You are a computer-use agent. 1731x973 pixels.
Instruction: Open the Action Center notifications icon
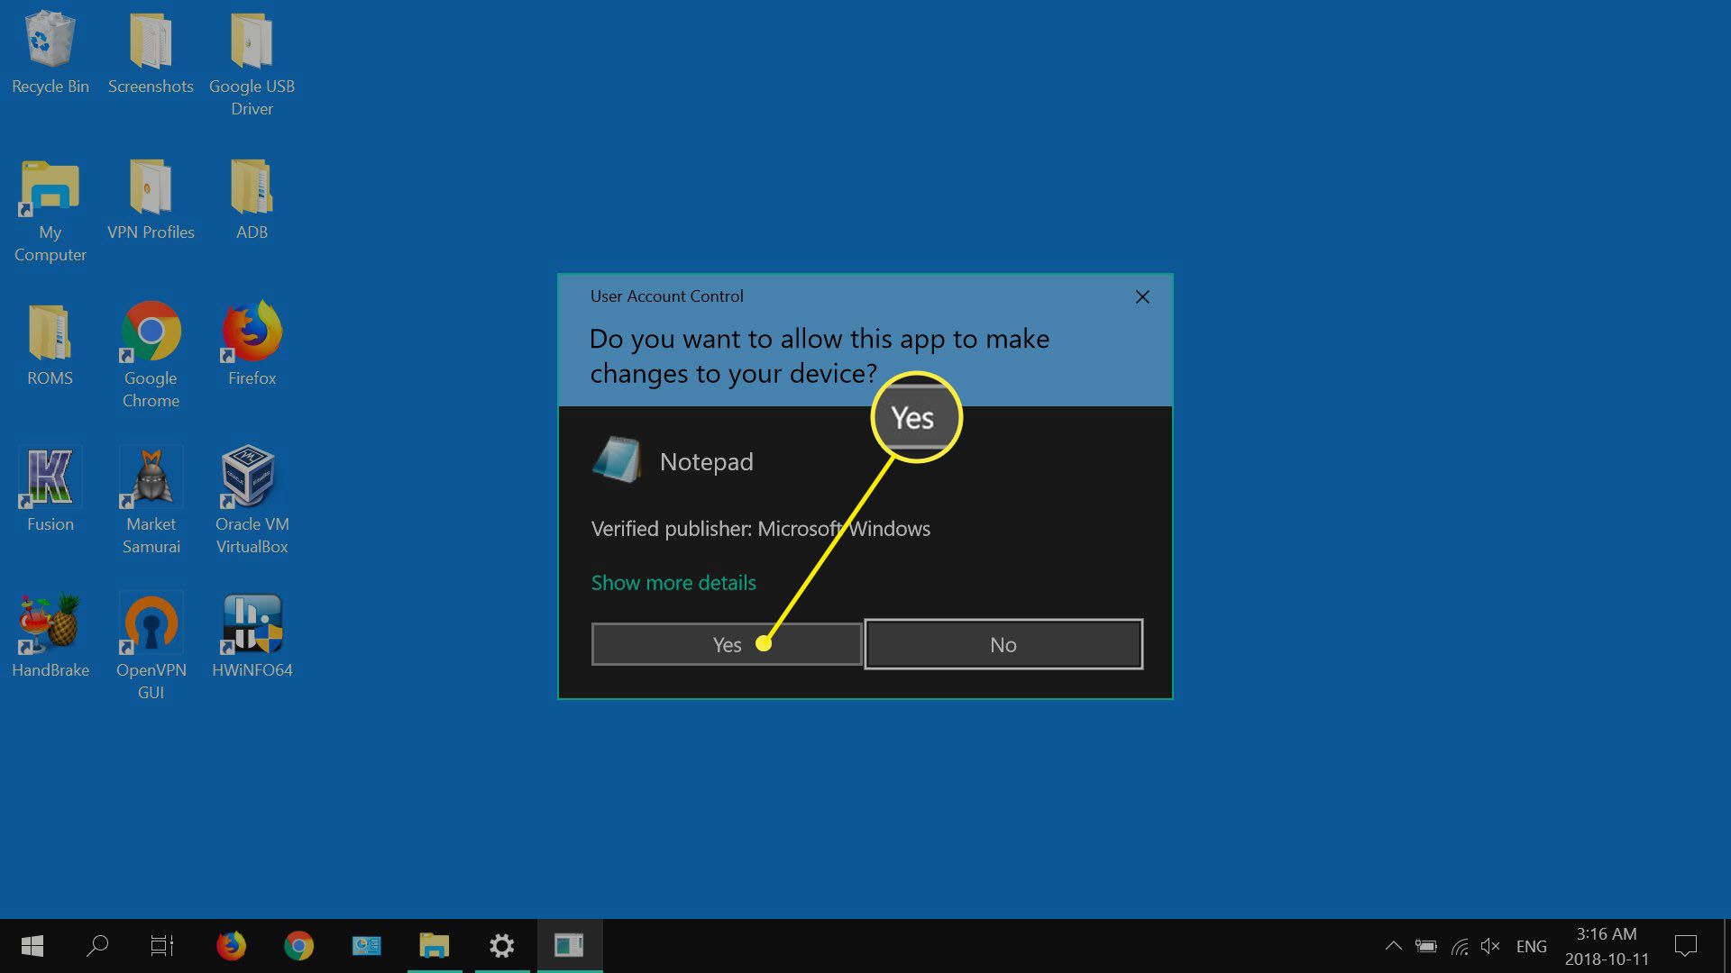(1685, 946)
